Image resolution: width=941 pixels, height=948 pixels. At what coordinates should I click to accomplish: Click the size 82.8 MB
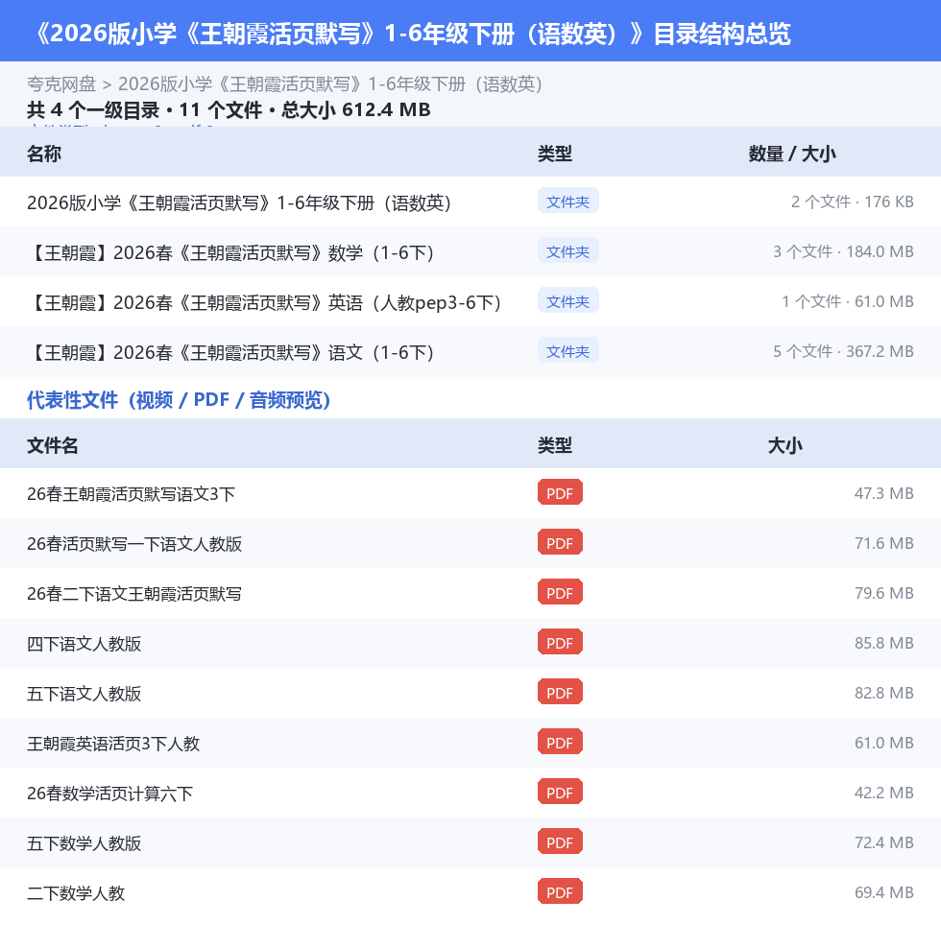(883, 693)
